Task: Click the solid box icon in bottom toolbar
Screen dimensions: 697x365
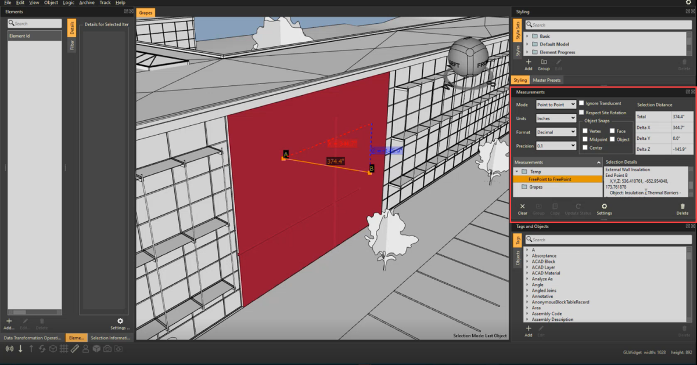Action: [96, 349]
